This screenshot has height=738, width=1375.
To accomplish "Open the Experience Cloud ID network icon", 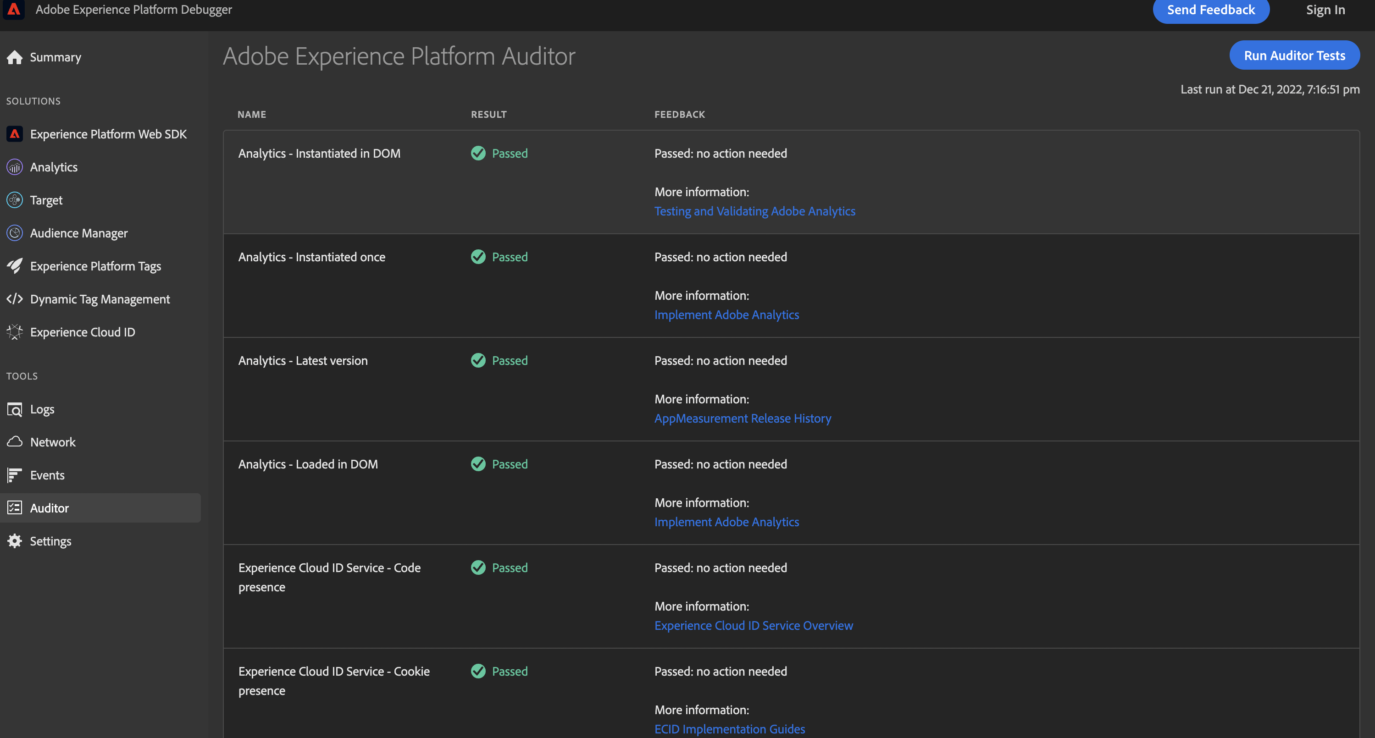I will coord(14,331).
